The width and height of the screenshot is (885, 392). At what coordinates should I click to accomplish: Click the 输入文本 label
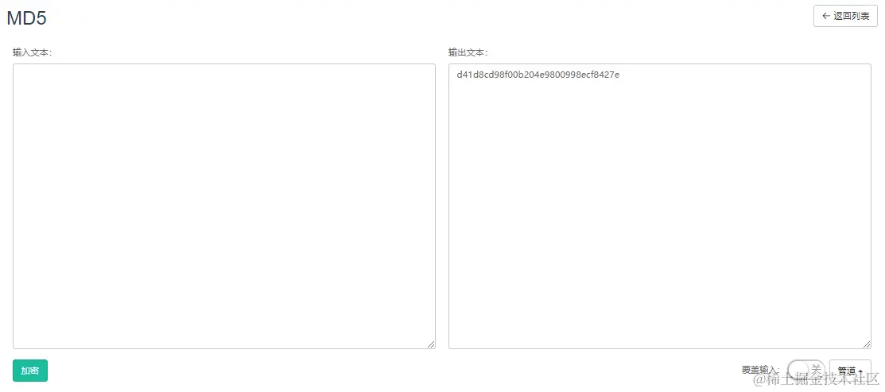(32, 52)
